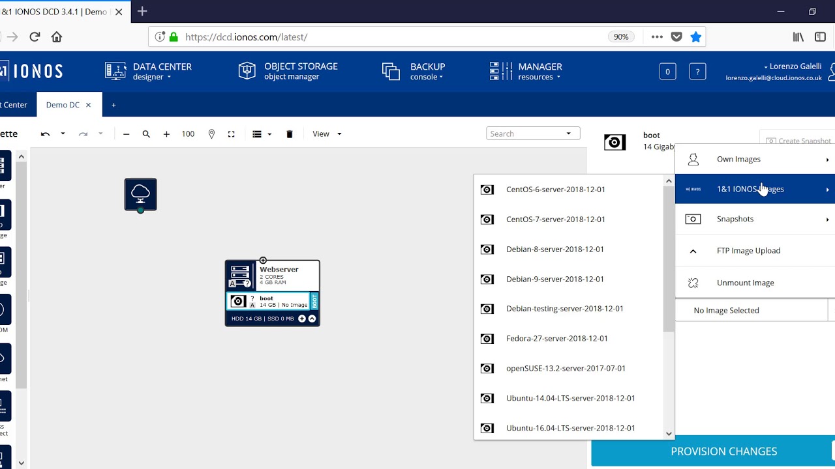Click the No Image Selected field
This screenshot has height=469, width=835.
click(751, 311)
